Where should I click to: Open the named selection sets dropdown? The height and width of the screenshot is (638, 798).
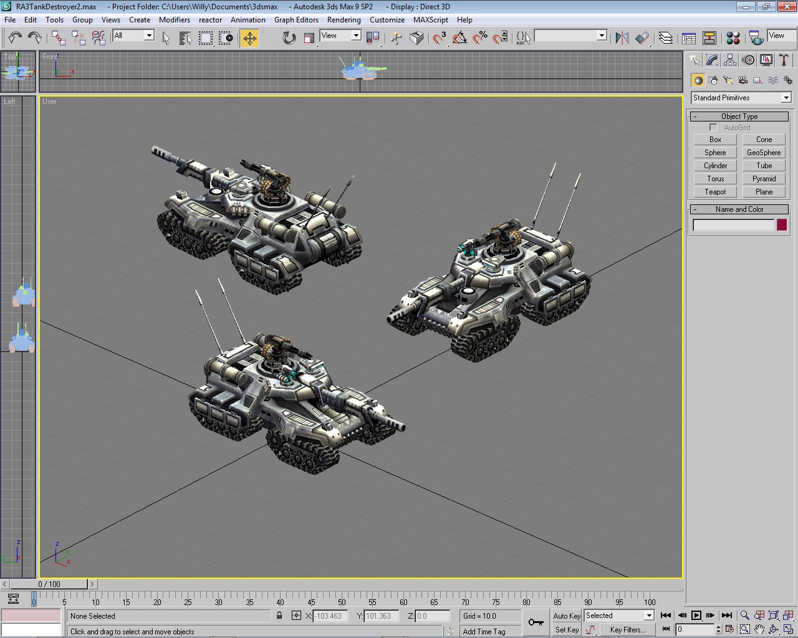coord(602,36)
